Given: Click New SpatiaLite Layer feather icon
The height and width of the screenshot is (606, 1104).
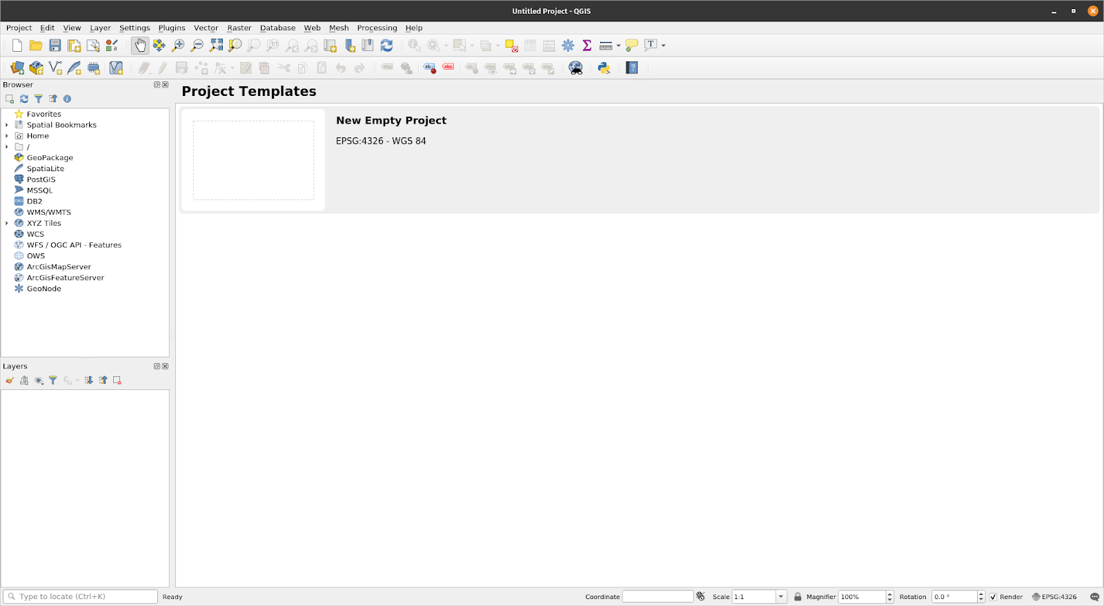Looking at the screenshot, I should [75, 68].
